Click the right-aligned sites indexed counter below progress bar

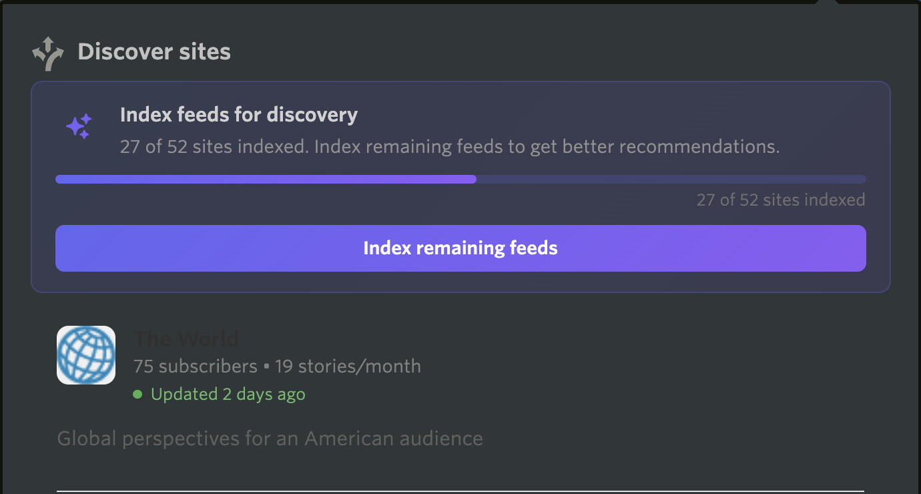[x=780, y=200]
